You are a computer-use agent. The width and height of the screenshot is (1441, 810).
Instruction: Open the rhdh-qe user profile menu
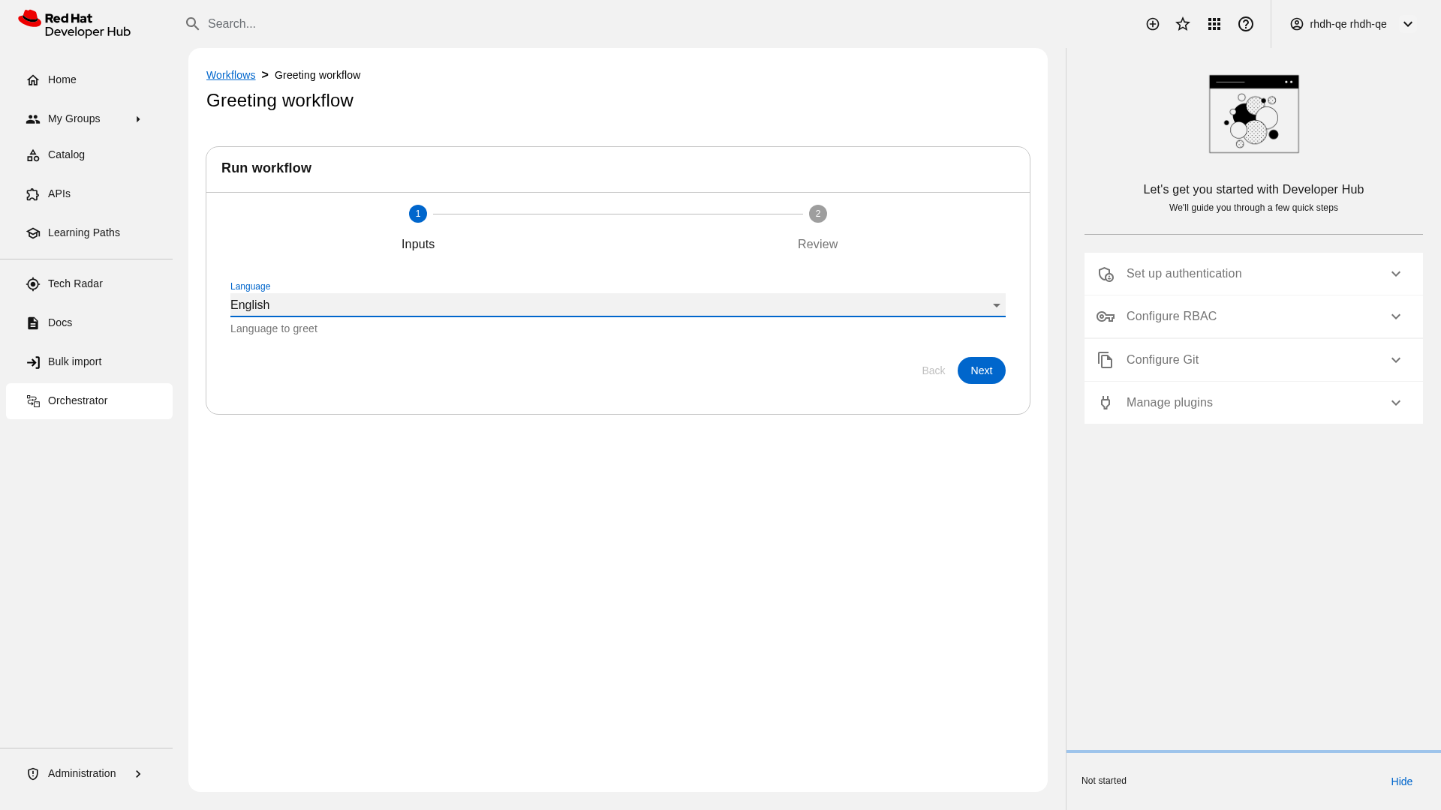[x=1352, y=24]
